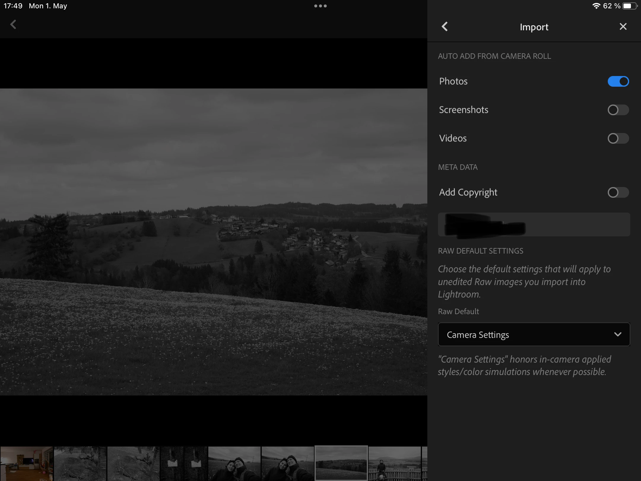641x481 pixels.
Task: Tap the back arrow above the photo
Action: tap(13, 24)
